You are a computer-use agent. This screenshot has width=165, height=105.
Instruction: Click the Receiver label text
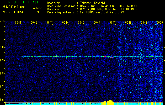pos(53,9)
